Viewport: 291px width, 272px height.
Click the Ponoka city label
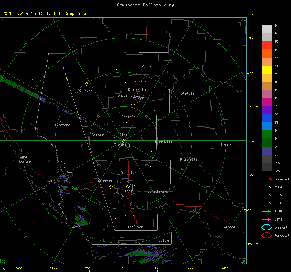pos(147,67)
